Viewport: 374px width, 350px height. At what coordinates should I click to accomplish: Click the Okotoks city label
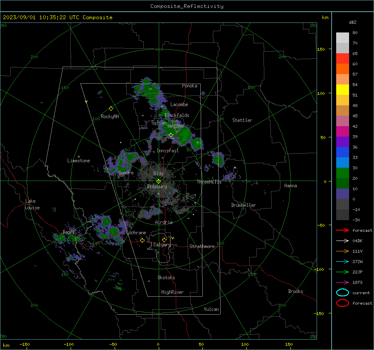pyautogui.click(x=166, y=278)
